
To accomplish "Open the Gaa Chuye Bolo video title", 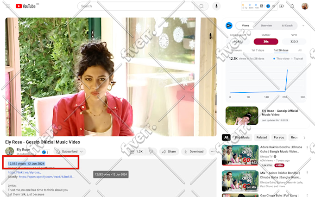I will click(x=279, y=195).
